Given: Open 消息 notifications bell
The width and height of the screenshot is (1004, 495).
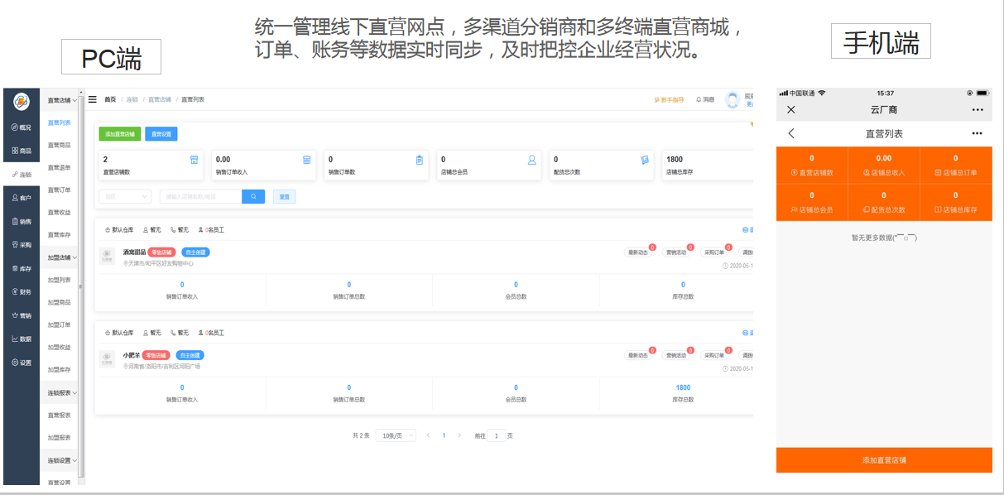Looking at the screenshot, I should pyautogui.click(x=705, y=99).
